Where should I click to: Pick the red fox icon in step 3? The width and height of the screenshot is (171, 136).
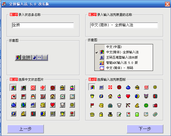pyautogui.click(x=43, y=96)
